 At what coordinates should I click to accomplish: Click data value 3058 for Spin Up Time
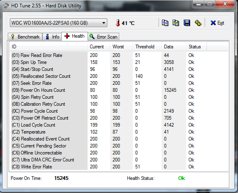click(169, 62)
